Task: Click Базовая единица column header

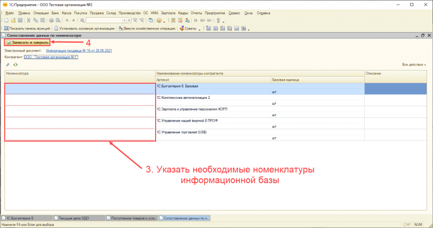Action: (x=318, y=80)
